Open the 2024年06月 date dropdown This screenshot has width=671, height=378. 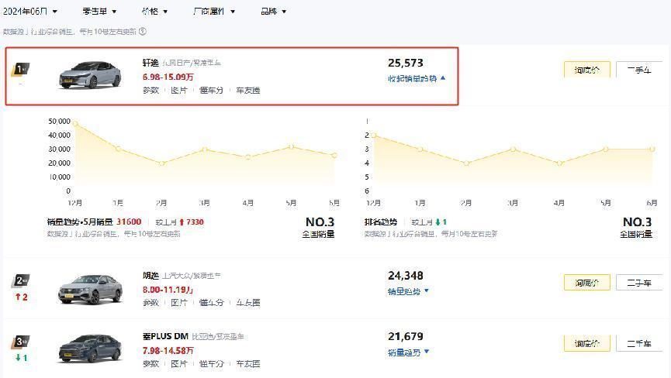click(x=30, y=12)
